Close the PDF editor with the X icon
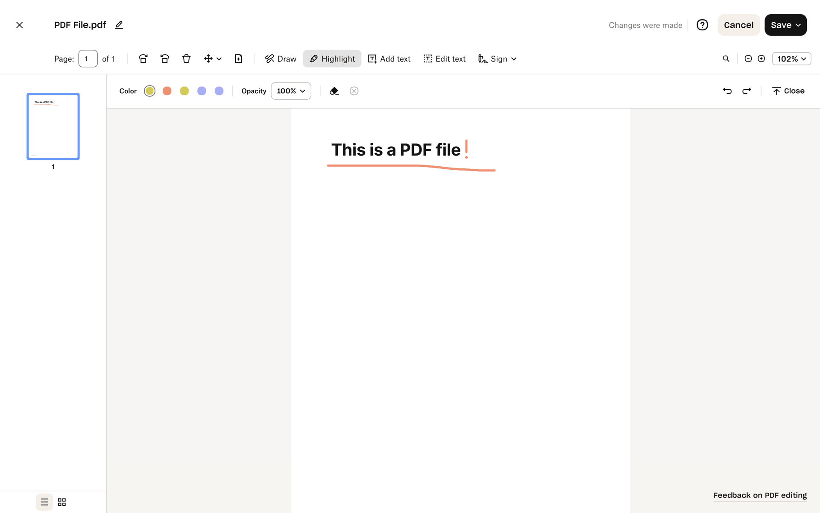This screenshot has height=513, width=820. click(20, 25)
